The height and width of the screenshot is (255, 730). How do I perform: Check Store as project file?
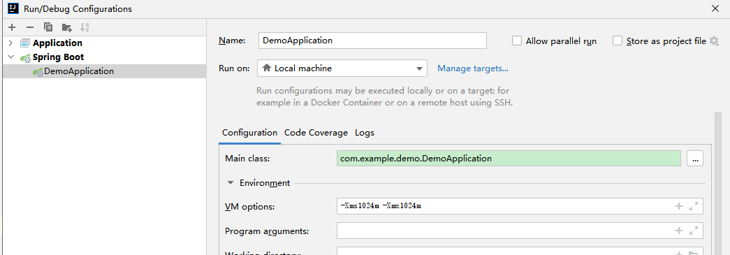point(618,41)
